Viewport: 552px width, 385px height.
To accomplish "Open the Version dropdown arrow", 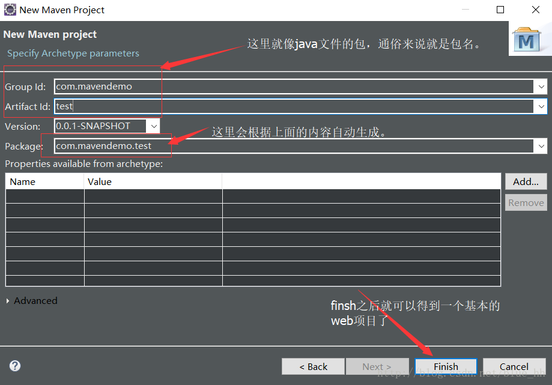I will tap(154, 126).
